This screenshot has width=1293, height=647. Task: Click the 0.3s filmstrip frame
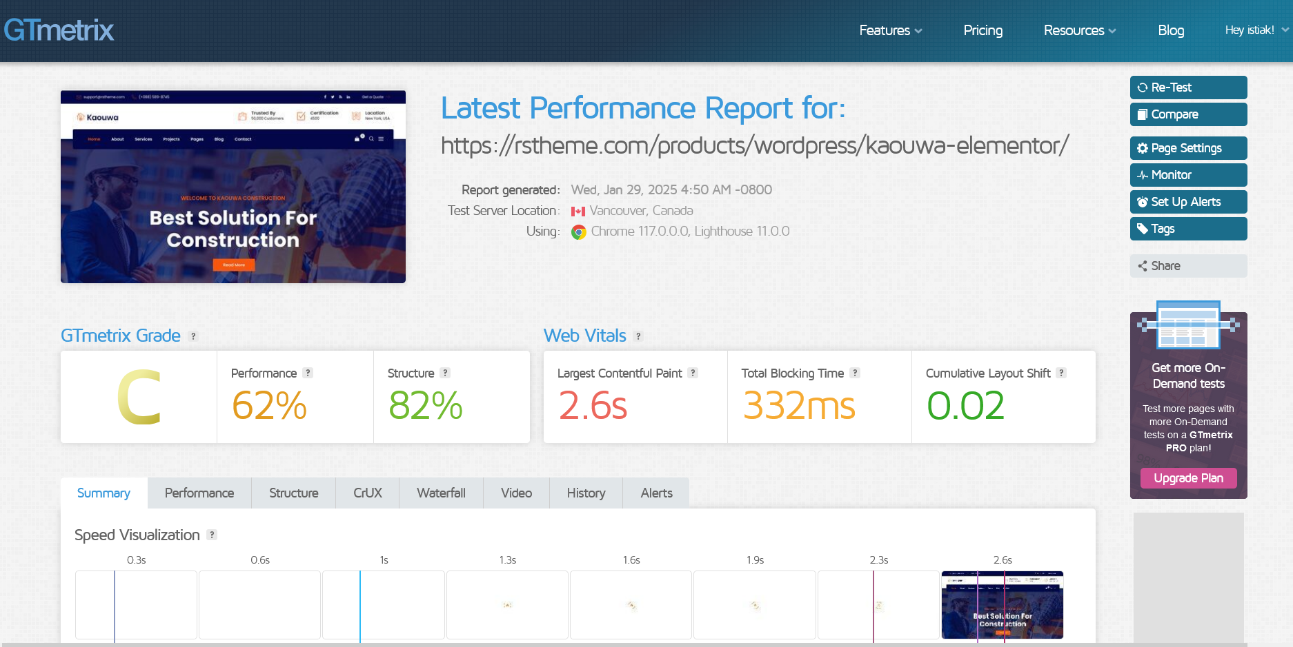pos(136,605)
